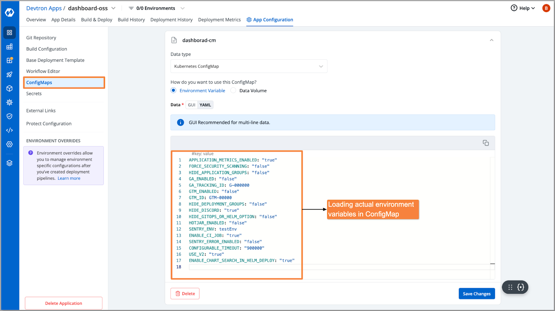This screenshot has height=311, width=555.
Task: Click the USE_V2 line in editor
Action: point(206,254)
